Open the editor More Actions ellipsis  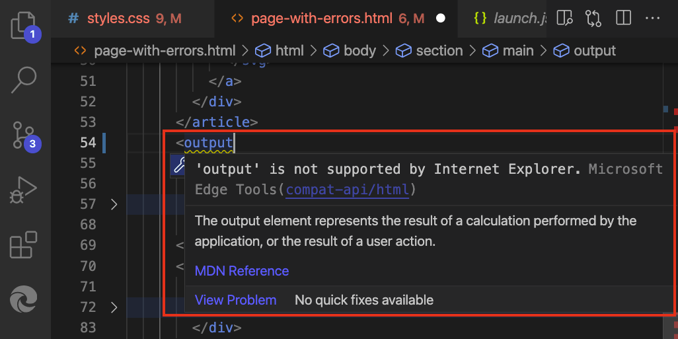coord(652,18)
